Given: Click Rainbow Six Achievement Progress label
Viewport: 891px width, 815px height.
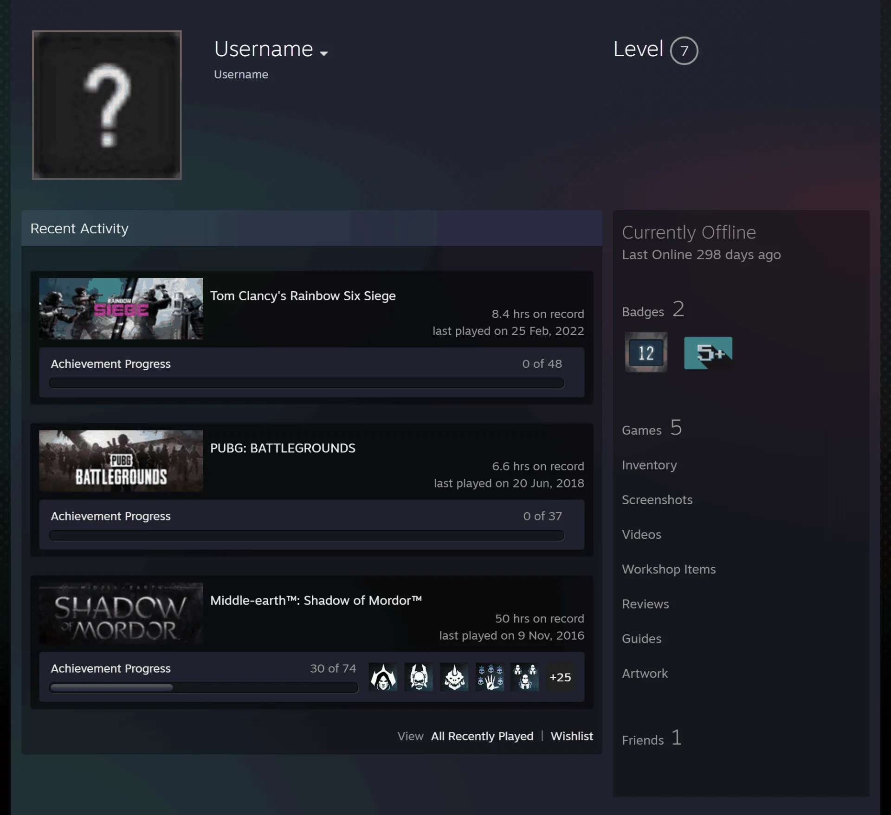Looking at the screenshot, I should (110, 364).
